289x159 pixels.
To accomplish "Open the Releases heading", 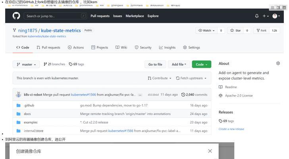I will coord(226,112).
